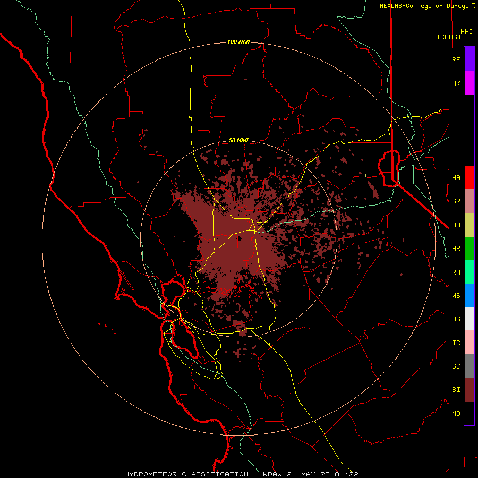Click the GC gray legend swatch
The width and height of the screenshot is (478, 478).
tap(469, 366)
